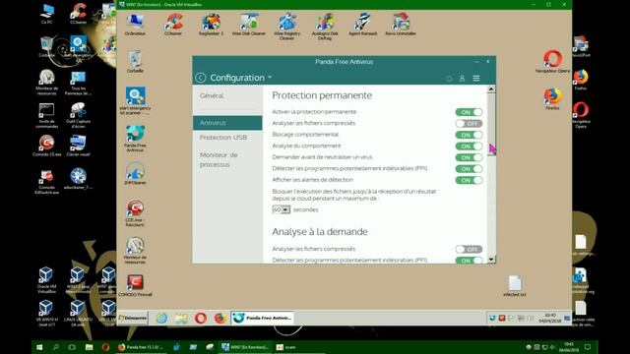
Task: Open Navigateur Opera icon in VM desktop
Action: [x=552, y=61]
